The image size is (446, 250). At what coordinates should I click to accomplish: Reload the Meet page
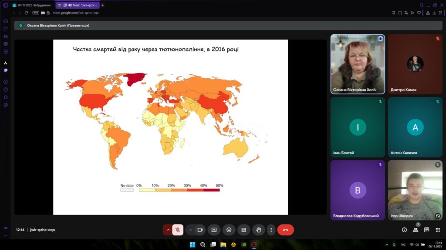26,13
